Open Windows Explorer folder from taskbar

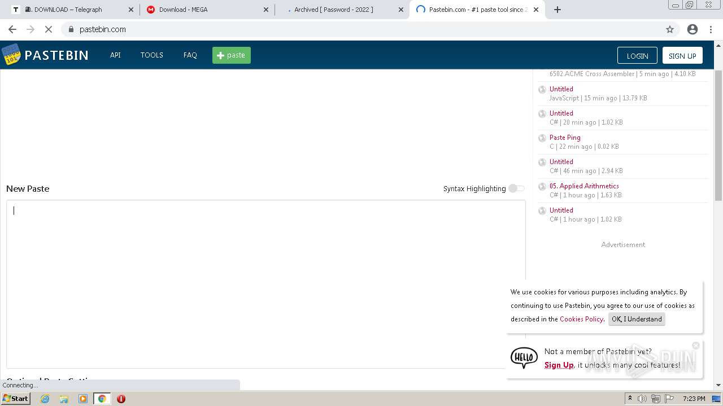coord(64,399)
